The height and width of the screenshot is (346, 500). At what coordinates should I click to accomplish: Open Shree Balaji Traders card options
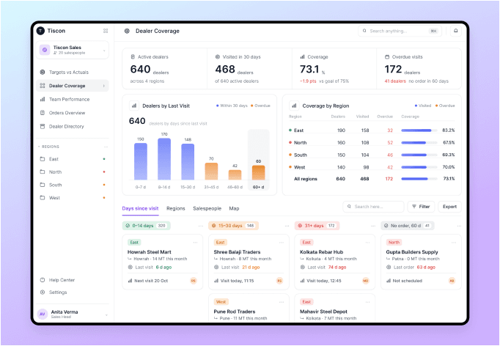[x=282, y=243]
